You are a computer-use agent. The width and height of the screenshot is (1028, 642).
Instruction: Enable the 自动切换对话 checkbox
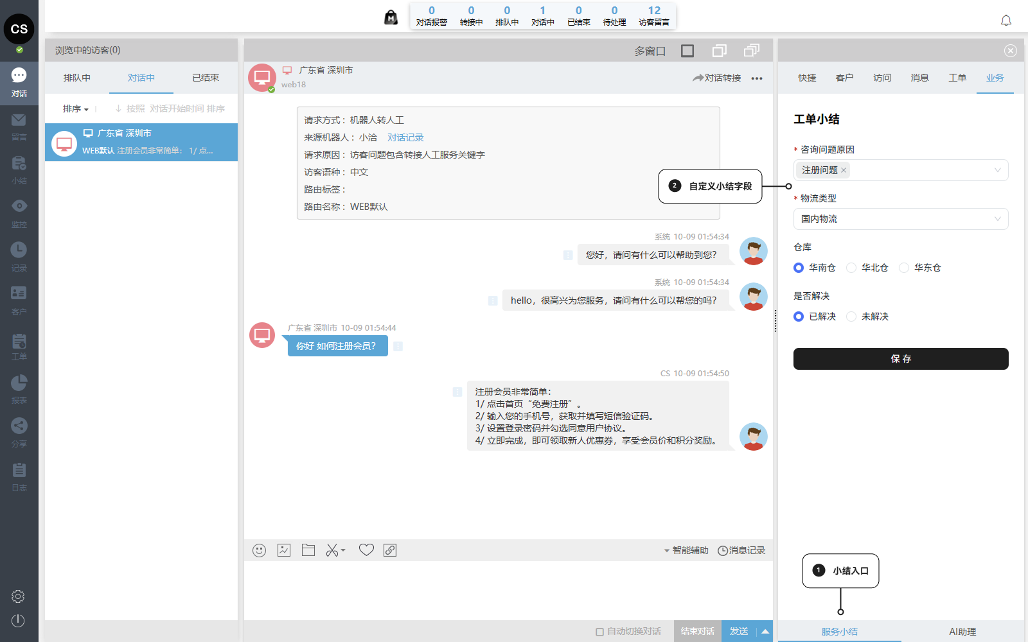(x=599, y=632)
